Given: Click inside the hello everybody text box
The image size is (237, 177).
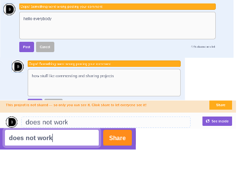Looking at the screenshot, I should coord(118,26).
